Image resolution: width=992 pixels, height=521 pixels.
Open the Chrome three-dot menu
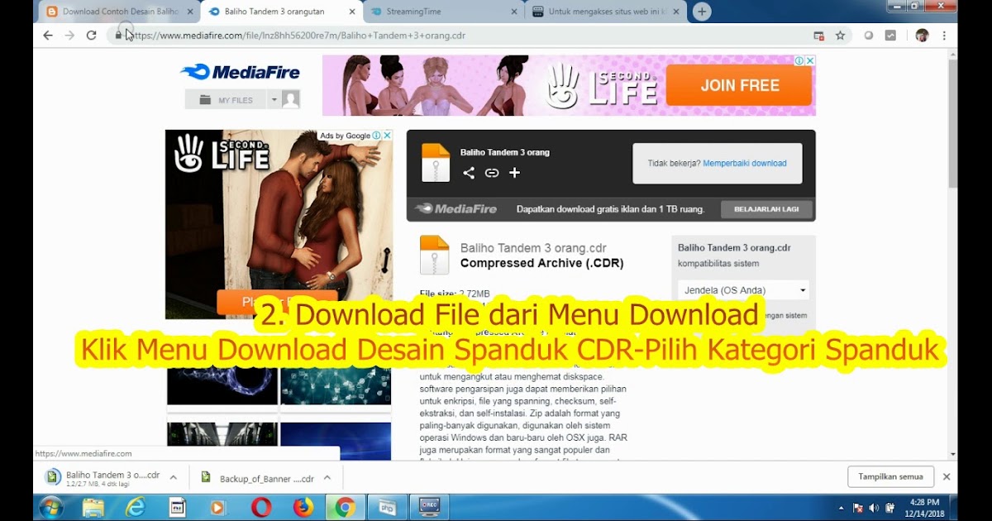coord(944,36)
